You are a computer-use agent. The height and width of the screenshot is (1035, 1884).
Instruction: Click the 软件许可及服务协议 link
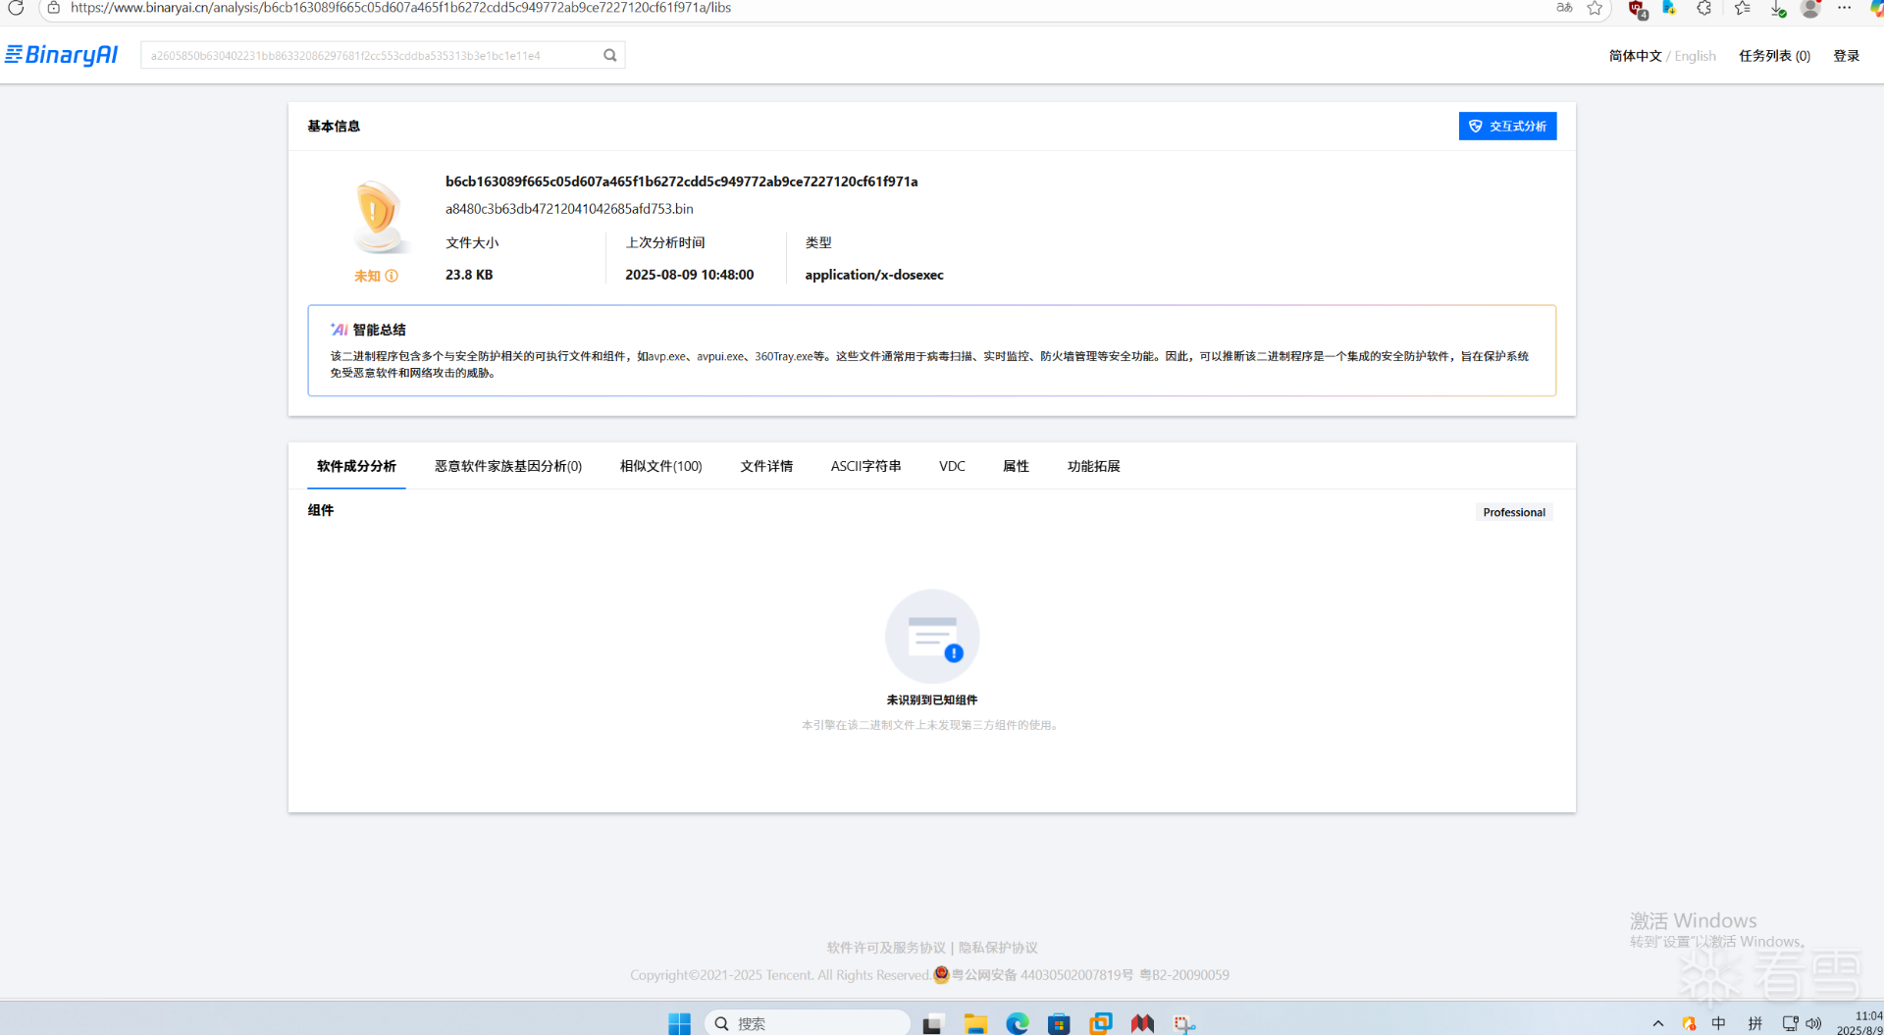coord(886,948)
